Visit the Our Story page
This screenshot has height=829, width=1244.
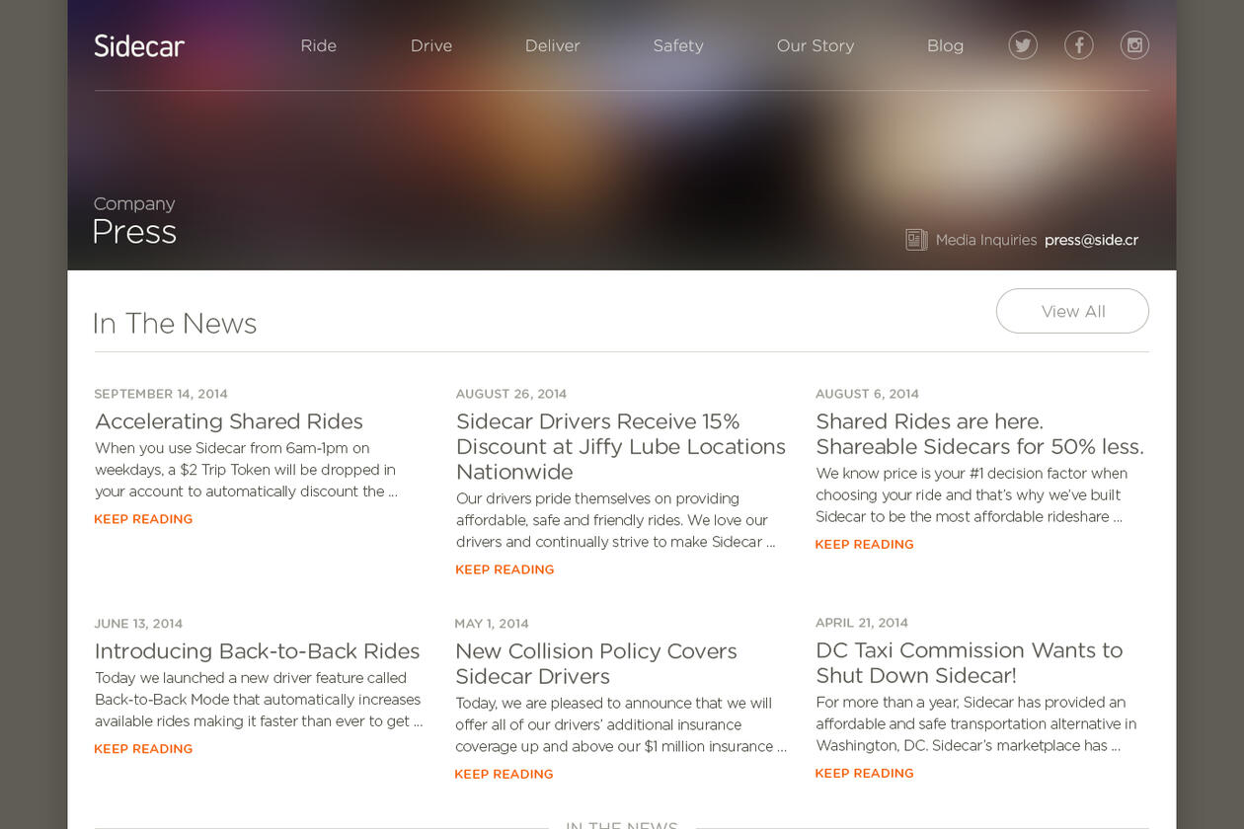click(815, 45)
